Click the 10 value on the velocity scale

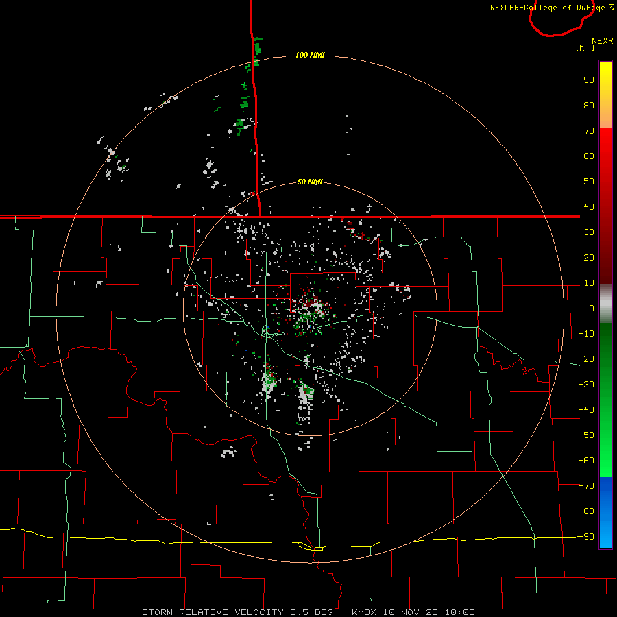click(589, 283)
